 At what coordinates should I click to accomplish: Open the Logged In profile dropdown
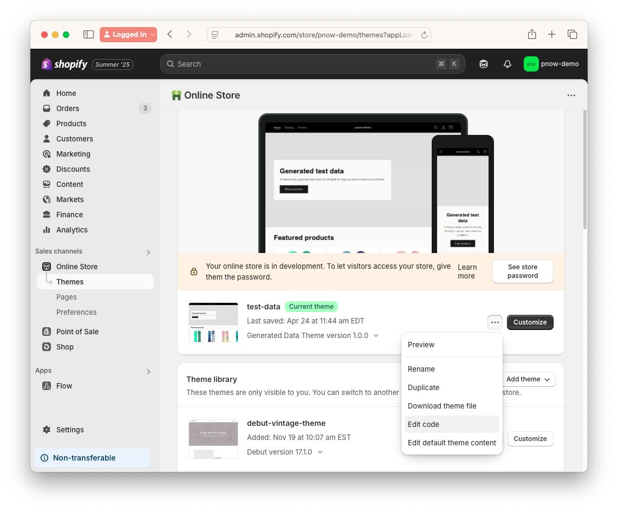pos(128,35)
